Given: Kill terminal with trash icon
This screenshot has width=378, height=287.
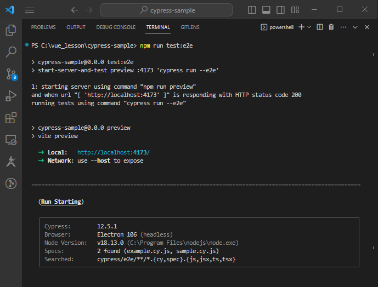Looking at the screenshot, I should (x=331, y=27).
